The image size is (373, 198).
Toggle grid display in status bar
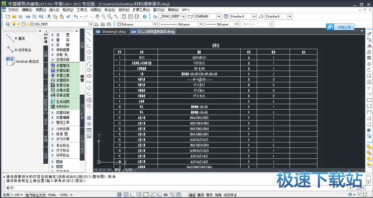[x=126, y=195]
